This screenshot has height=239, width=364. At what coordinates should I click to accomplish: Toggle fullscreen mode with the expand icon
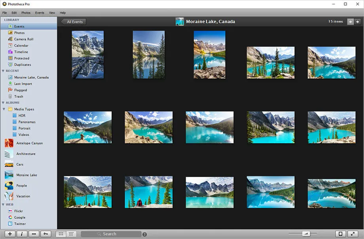(x=353, y=234)
